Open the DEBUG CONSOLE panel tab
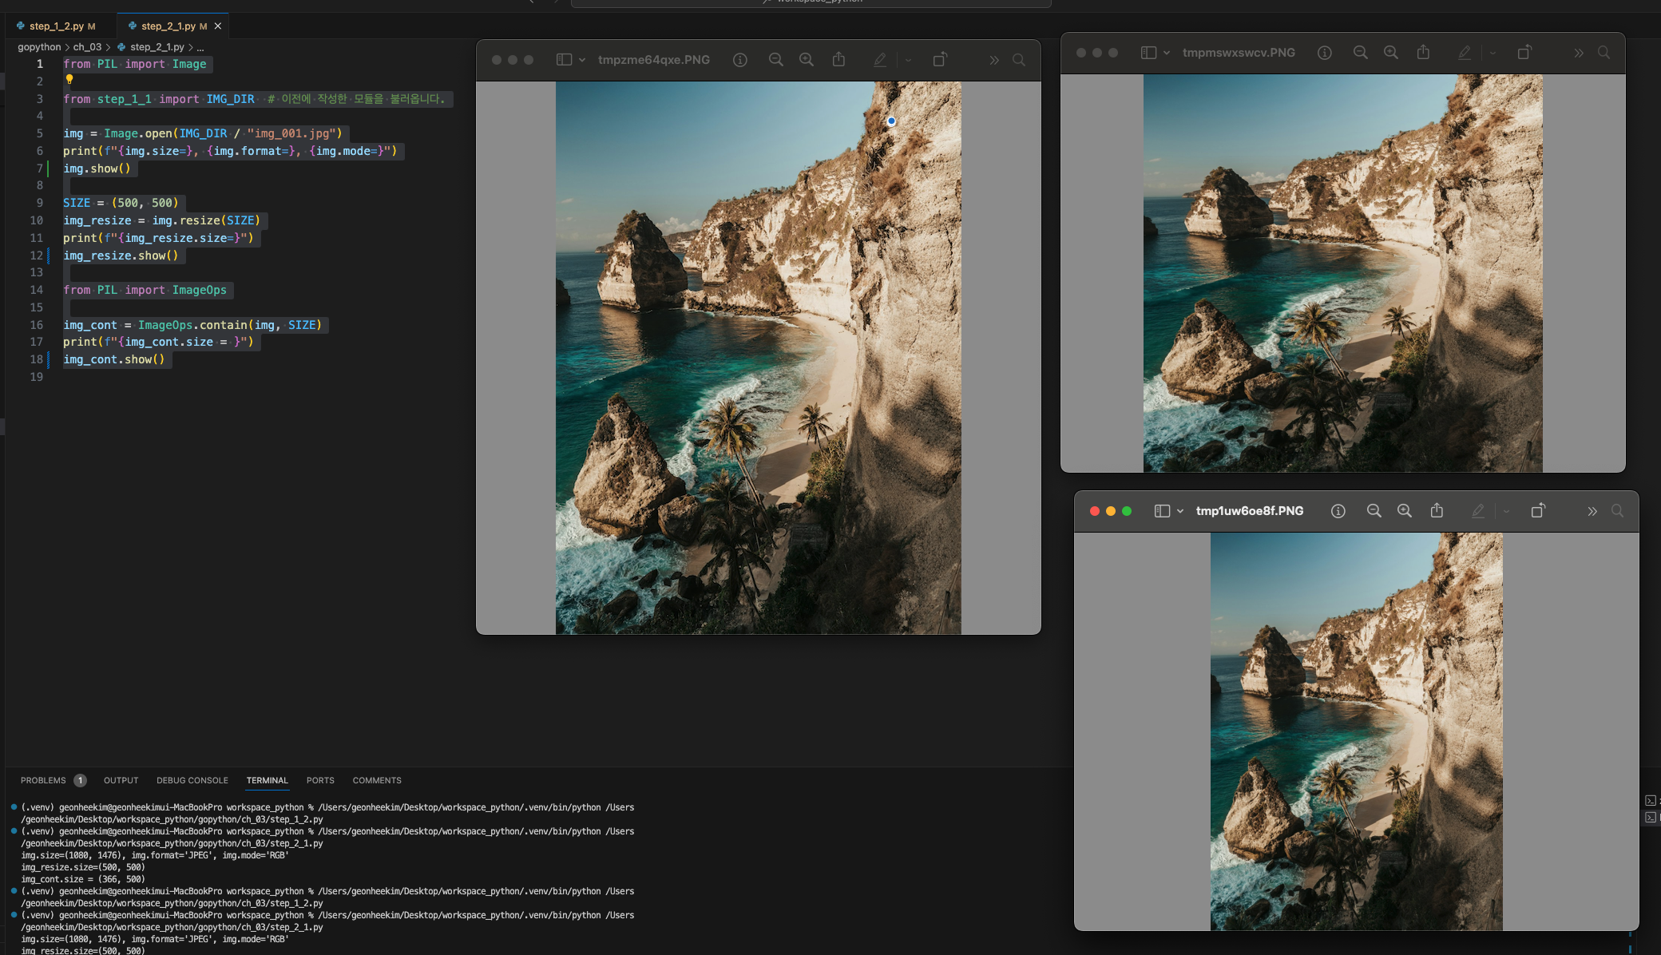This screenshot has height=955, width=1661. [x=192, y=780]
